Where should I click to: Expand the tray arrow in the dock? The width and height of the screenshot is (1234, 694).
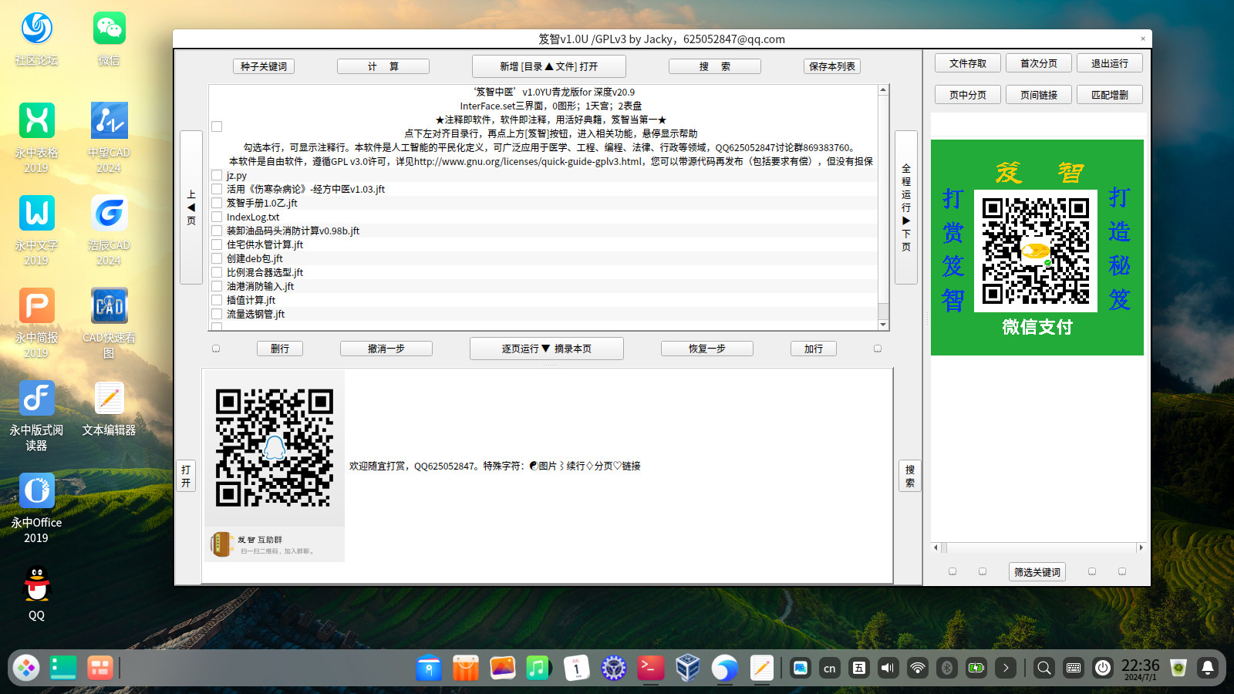pos(1006,668)
